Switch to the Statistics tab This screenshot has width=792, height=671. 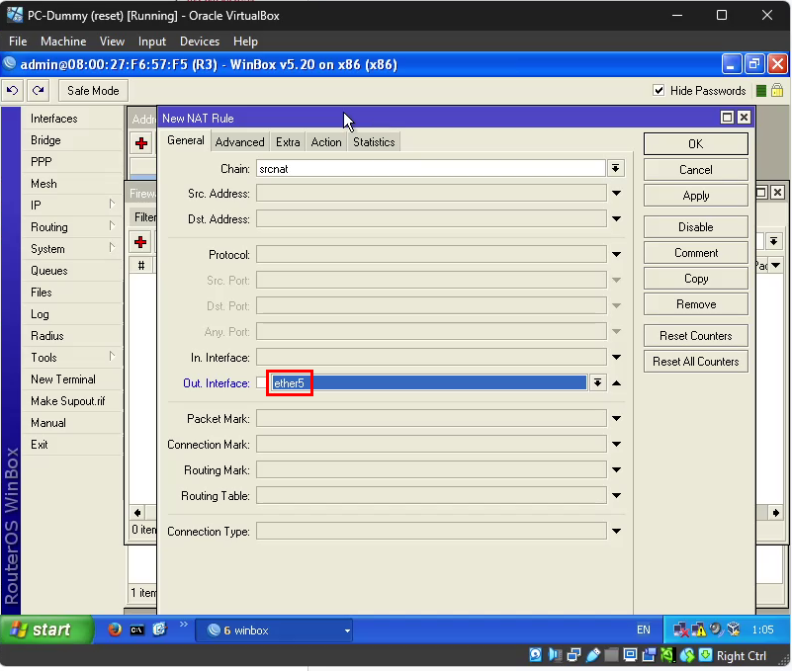coord(374,142)
